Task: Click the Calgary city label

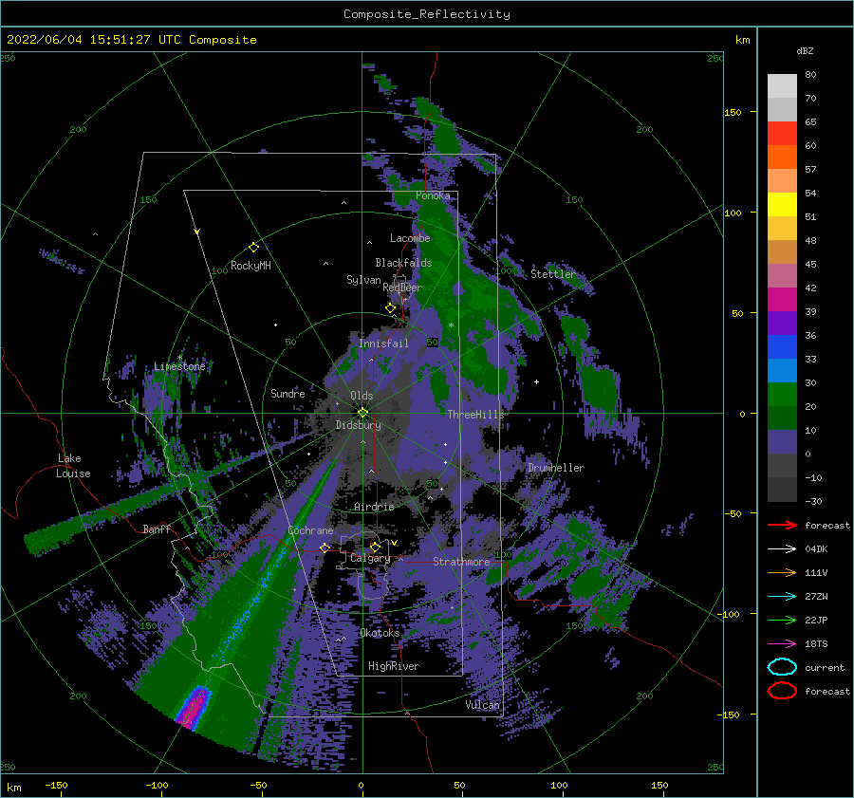Action: click(370, 558)
